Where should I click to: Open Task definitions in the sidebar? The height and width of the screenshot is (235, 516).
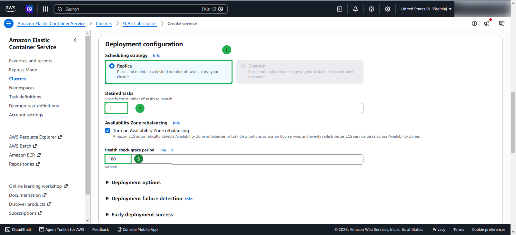tap(25, 97)
